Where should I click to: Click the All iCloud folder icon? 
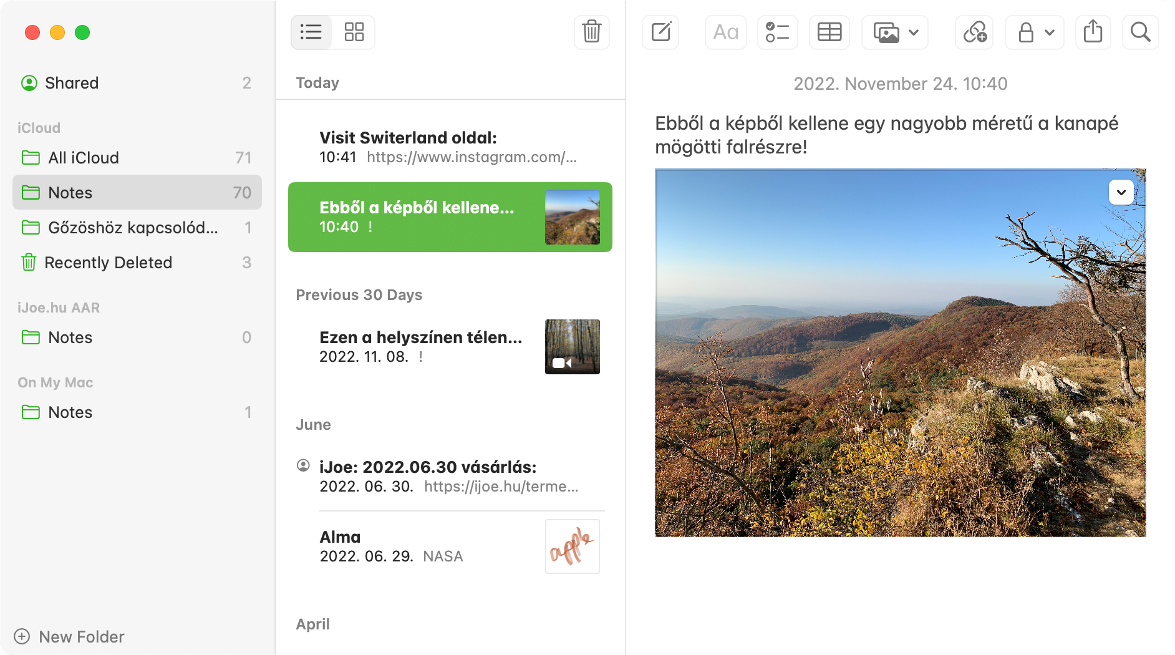(31, 157)
